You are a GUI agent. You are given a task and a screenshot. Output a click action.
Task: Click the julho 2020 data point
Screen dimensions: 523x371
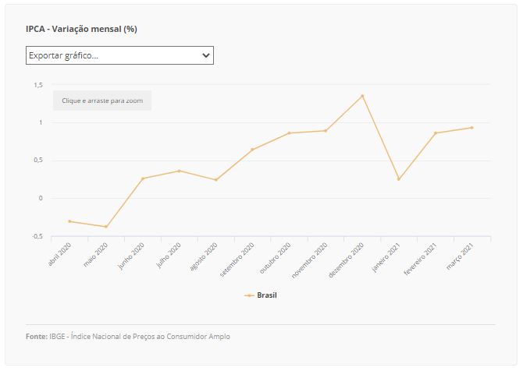tap(179, 171)
